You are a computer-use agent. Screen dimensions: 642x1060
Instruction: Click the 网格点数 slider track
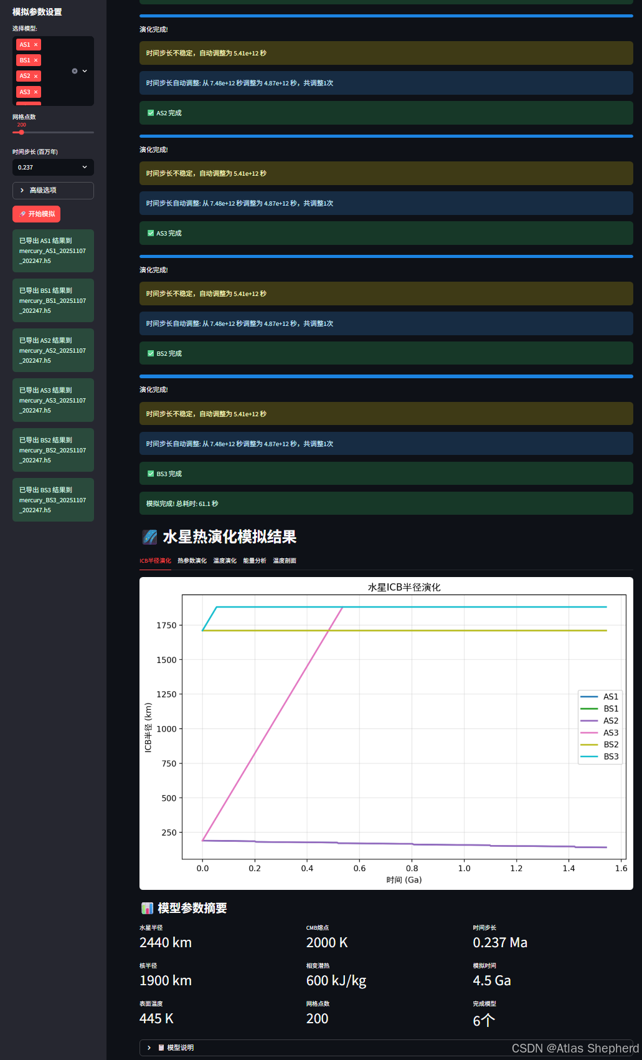coord(53,132)
